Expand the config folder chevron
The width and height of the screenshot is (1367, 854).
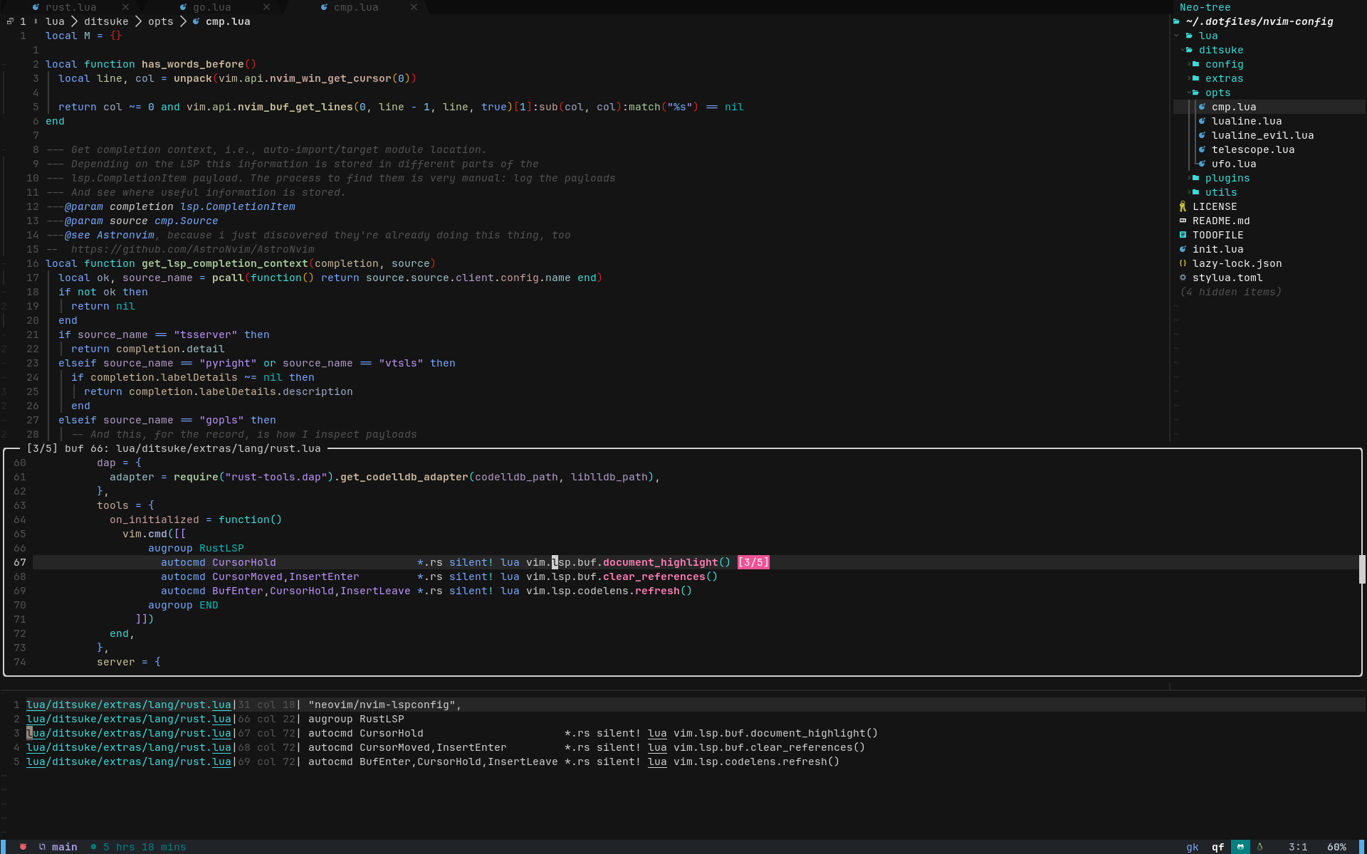tap(1189, 64)
